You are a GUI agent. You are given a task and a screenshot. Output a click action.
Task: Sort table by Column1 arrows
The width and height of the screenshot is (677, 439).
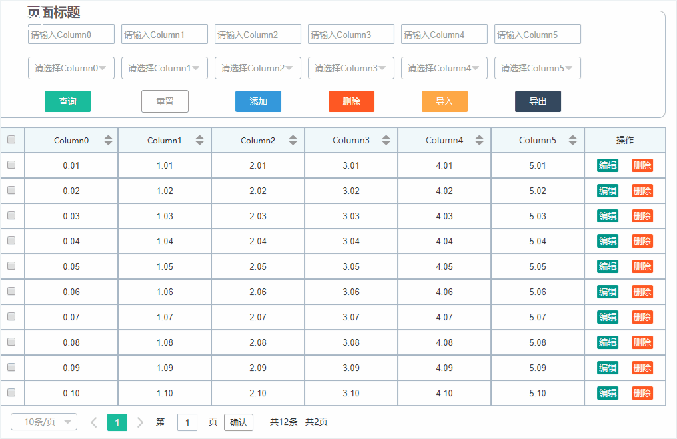click(x=199, y=140)
